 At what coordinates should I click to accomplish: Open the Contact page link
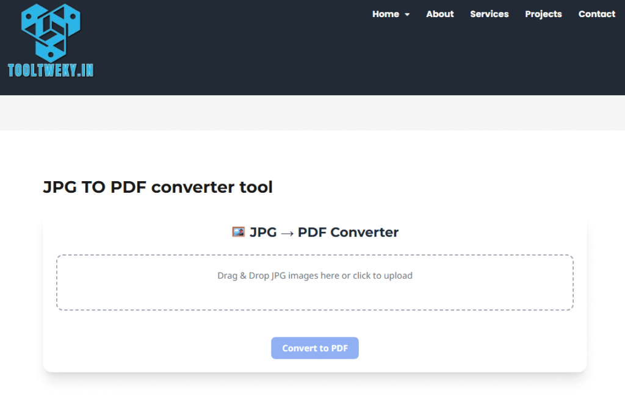coord(596,14)
